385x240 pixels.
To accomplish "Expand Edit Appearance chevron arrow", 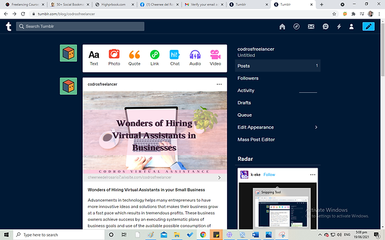I will [x=316, y=127].
